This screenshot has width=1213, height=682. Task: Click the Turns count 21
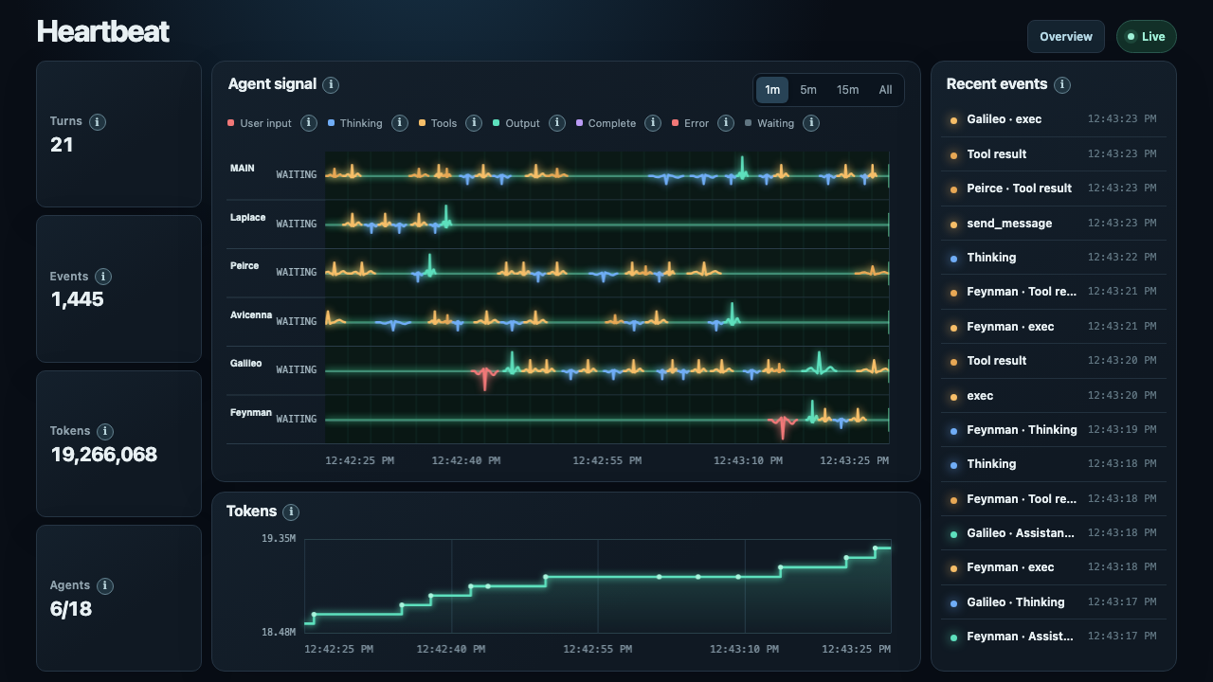[62, 145]
